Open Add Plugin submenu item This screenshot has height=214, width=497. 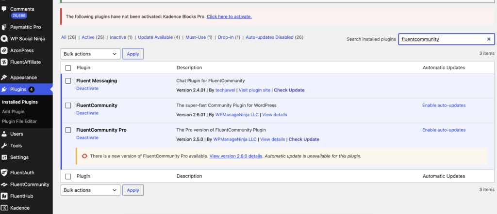tap(13, 111)
